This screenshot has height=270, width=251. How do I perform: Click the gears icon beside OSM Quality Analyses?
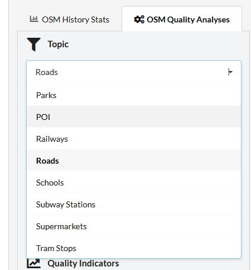point(139,19)
